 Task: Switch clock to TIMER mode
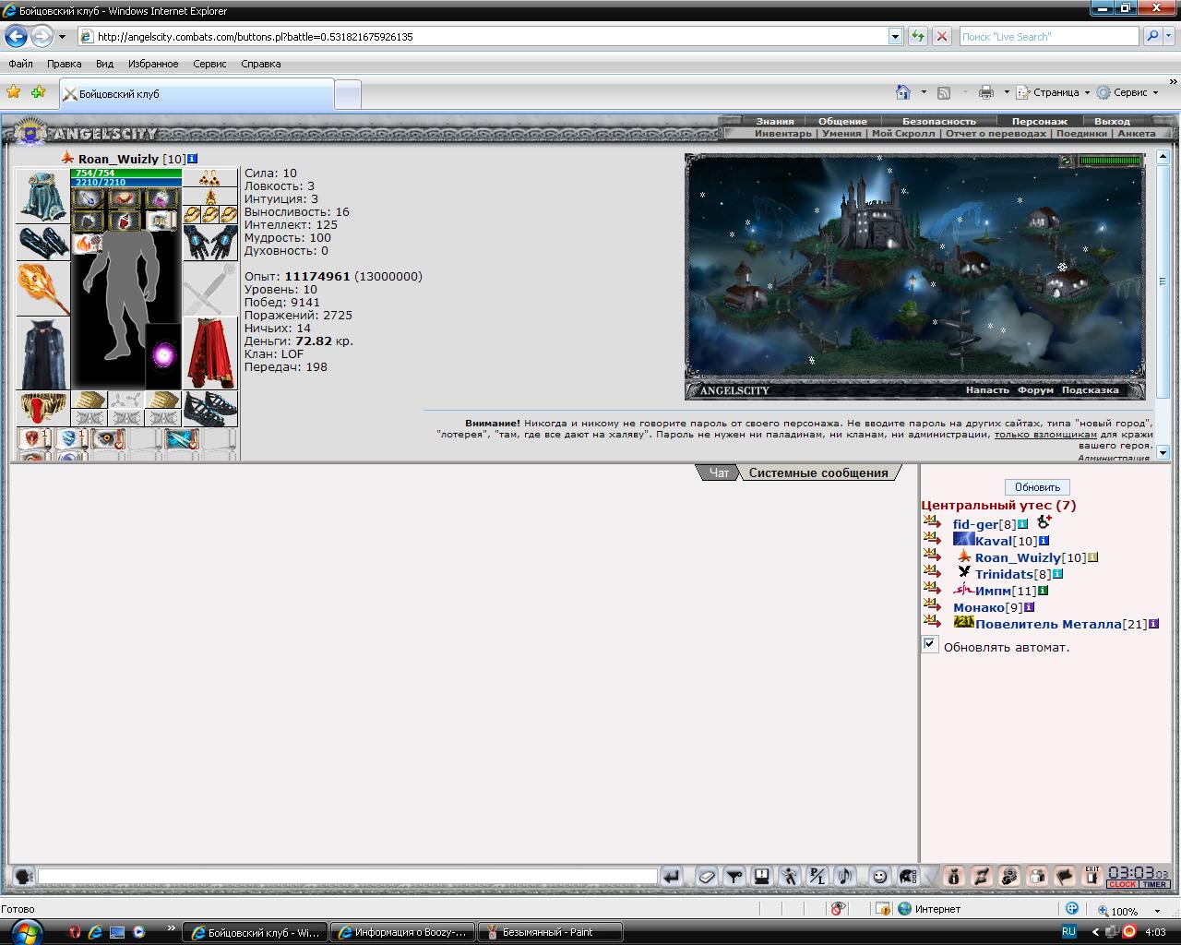(x=1154, y=884)
